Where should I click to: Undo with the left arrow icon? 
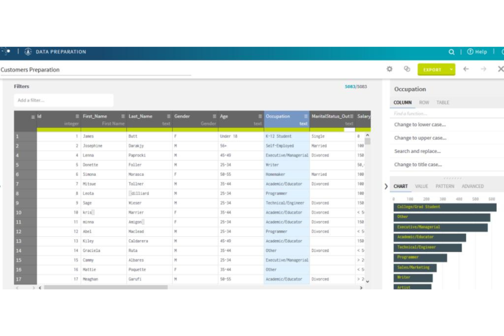466,69
